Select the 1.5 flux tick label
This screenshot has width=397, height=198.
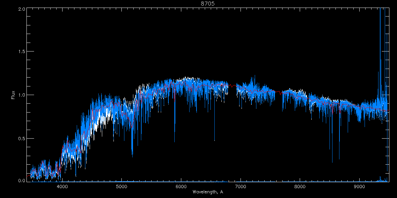21,52
